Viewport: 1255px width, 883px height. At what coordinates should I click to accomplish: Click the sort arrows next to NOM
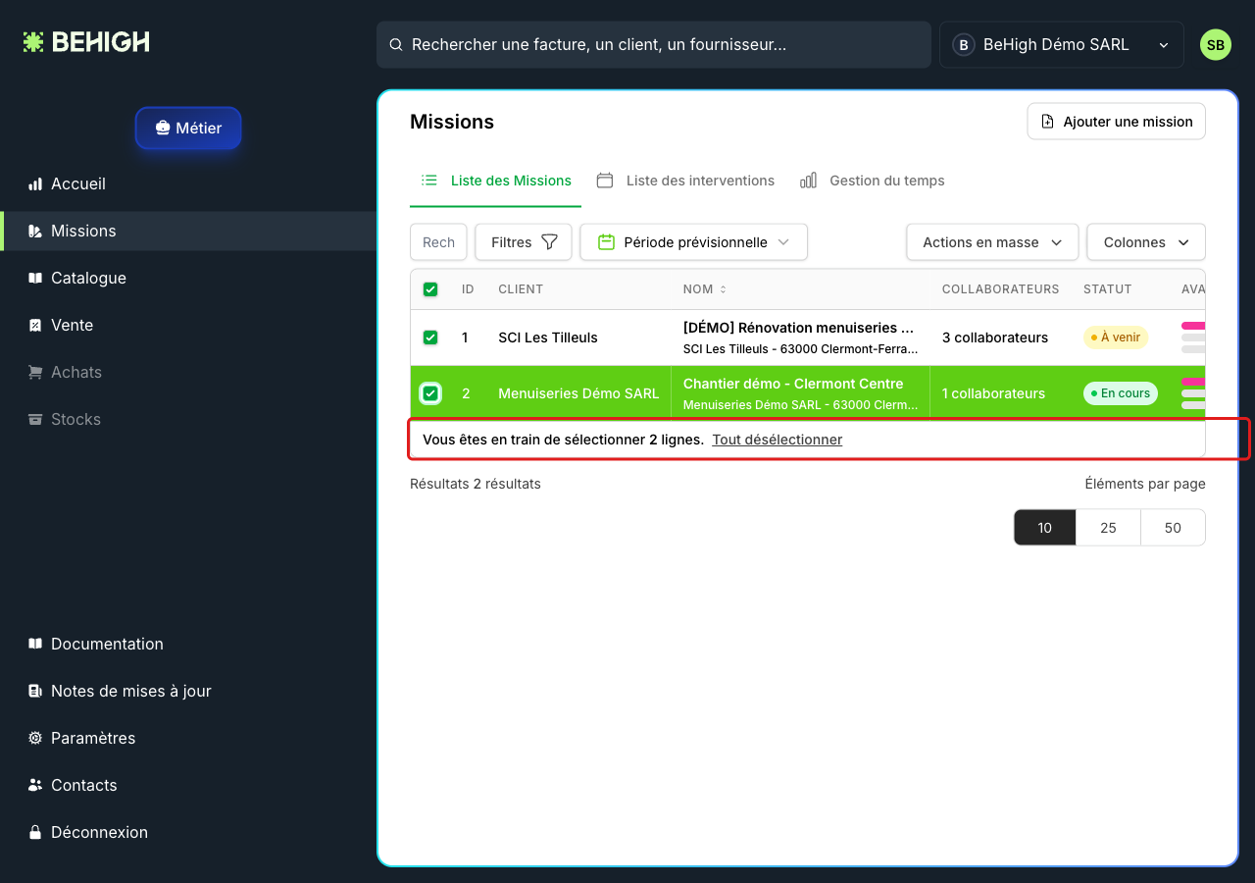(724, 289)
